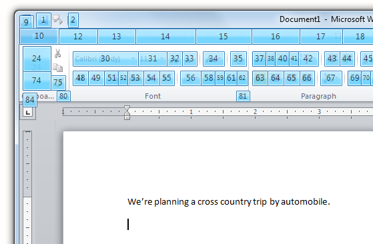The image size is (373, 244).
Task: Select the Format Painter brush
Action: pyautogui.click(x=58, y=82)
